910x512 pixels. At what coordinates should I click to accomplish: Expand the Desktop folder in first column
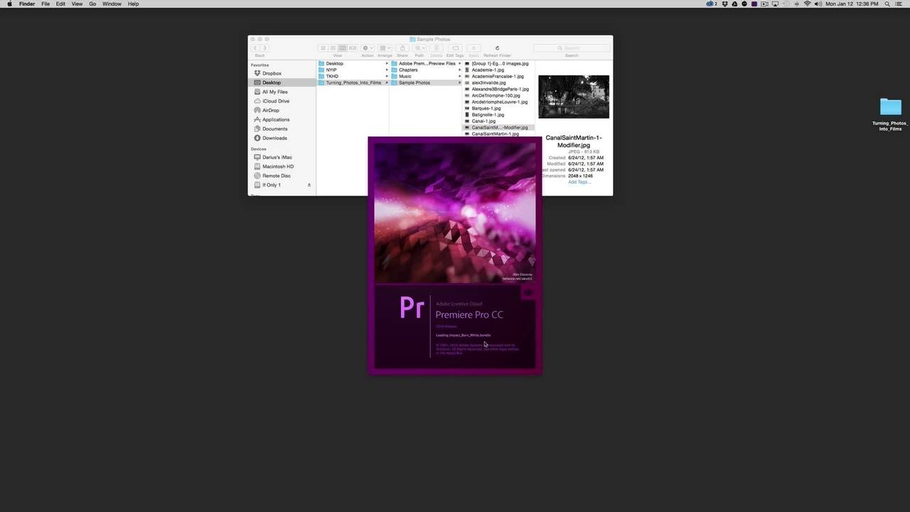(x=387, y=63)
